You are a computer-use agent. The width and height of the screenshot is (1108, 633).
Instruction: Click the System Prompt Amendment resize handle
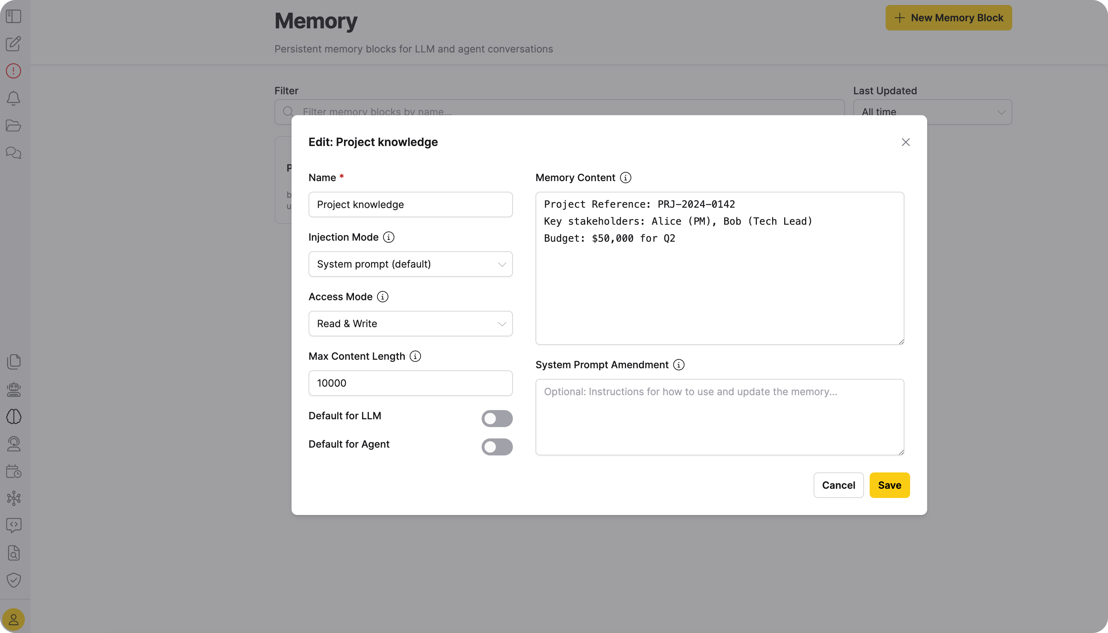[901, 452]
